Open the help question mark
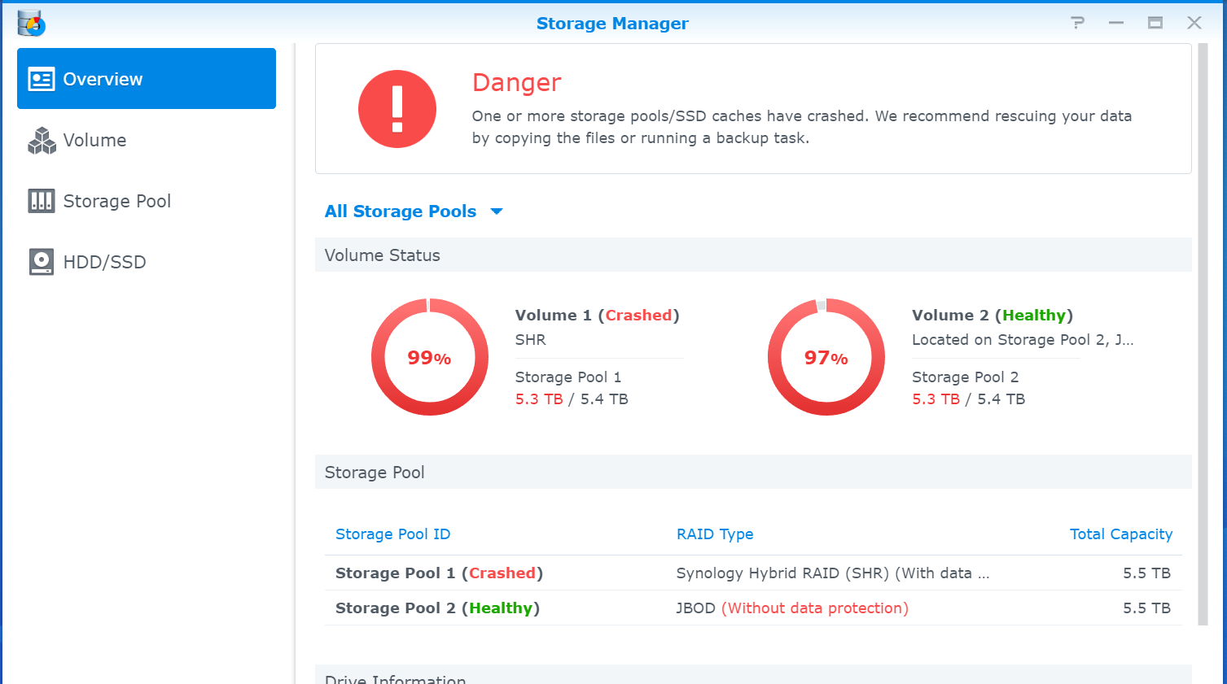The height and width of the screenshot is (684, 1227). pyautogui.click(x=1077, y=23)
